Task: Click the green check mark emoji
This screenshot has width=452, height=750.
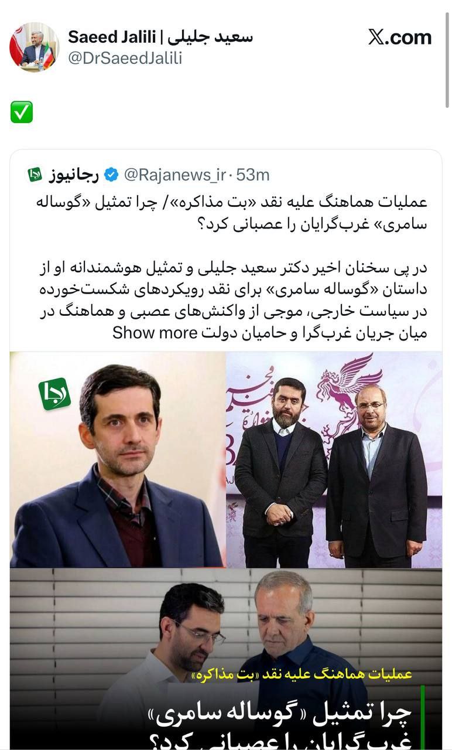Action: tap(22, 112)
